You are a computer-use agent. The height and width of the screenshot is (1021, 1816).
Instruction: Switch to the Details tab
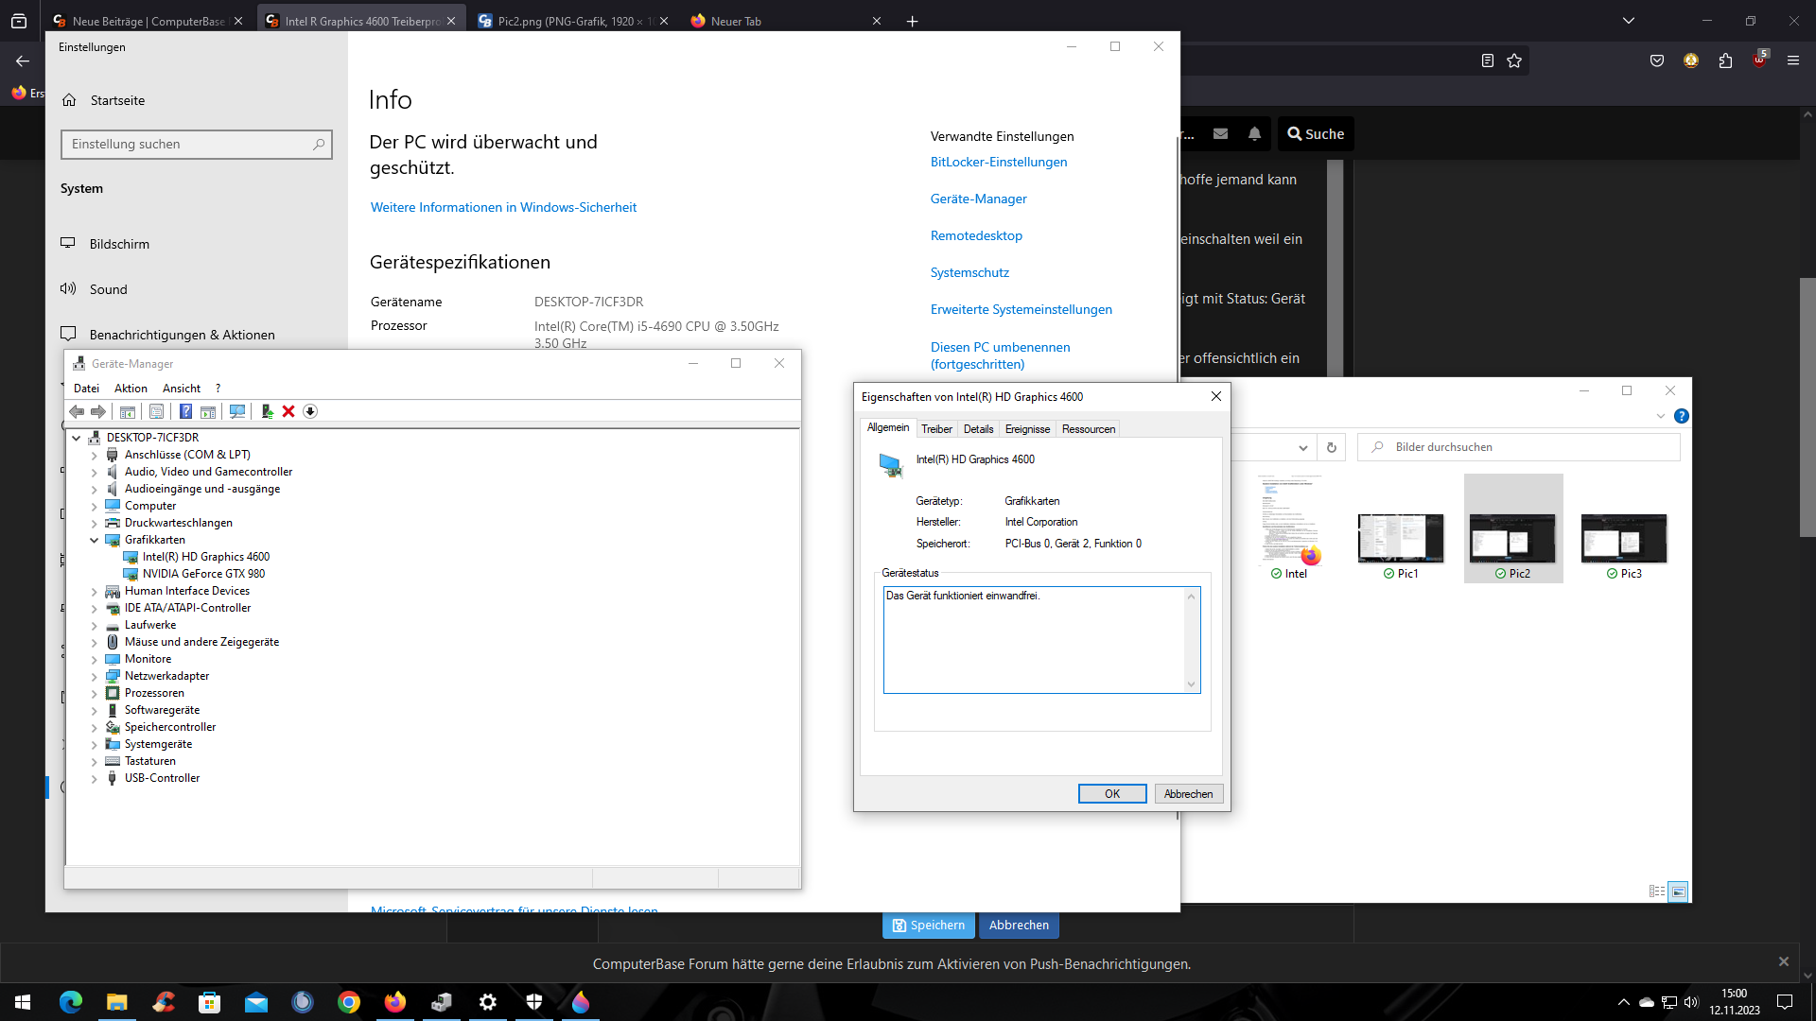[978, 429]
